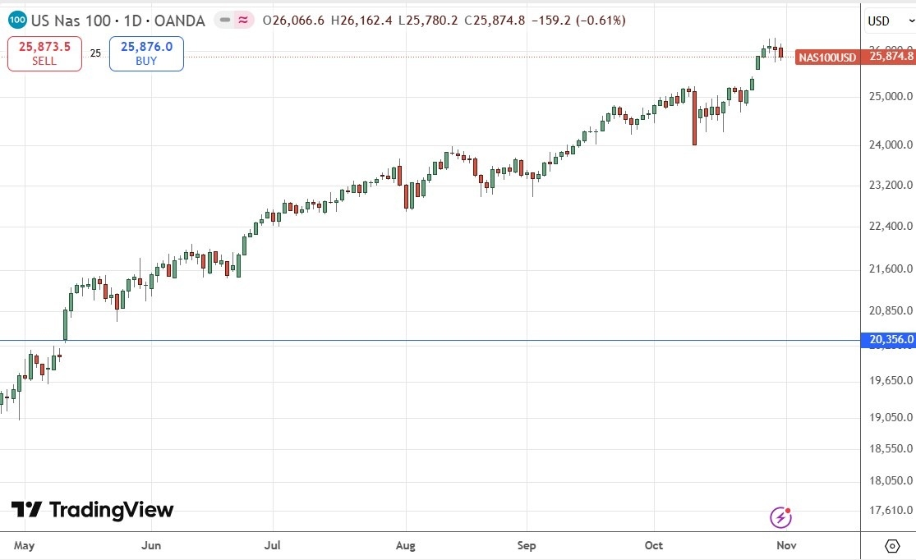Click the red dot notification on the lightning icon
The image size is (916, 560).
(787, 509)
